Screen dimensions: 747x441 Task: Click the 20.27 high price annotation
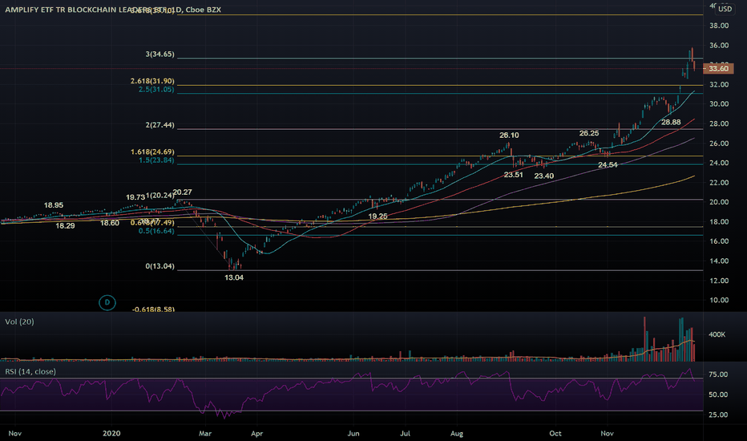point(183,192)
